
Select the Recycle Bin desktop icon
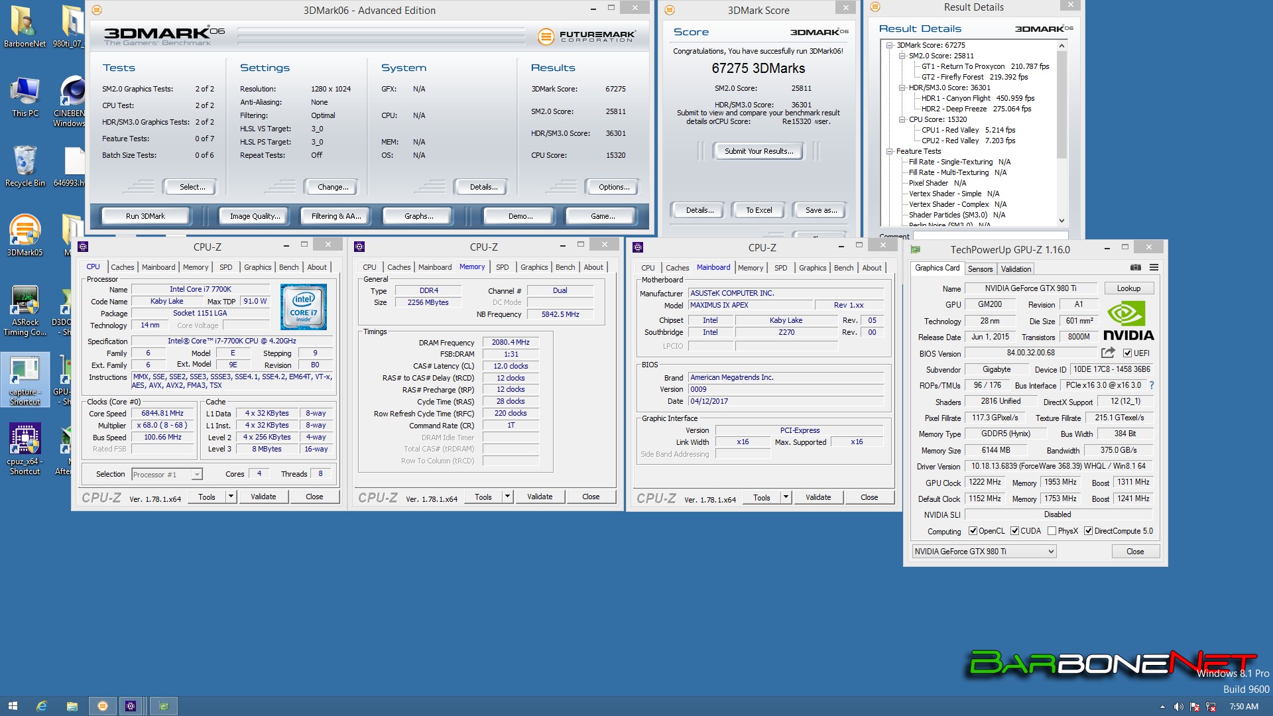pyautogui.click(x=25, y=166)
